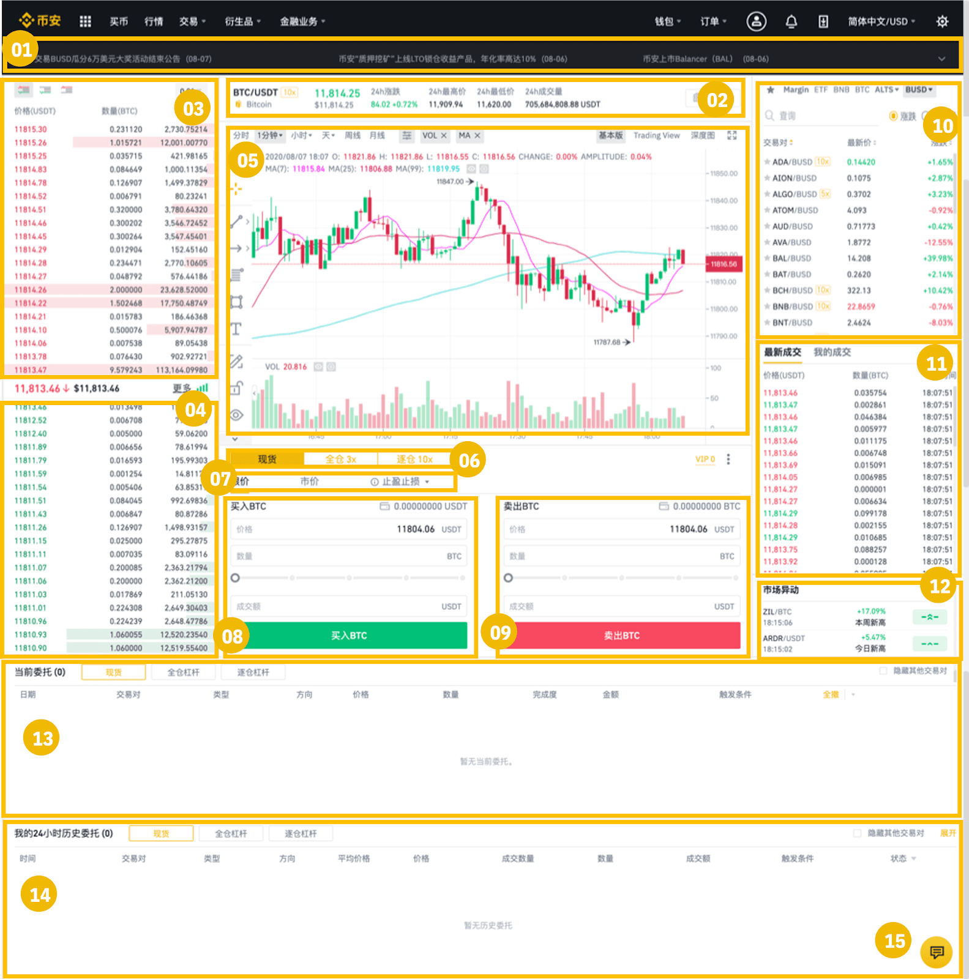Select the sell-orders-only order book view icon
969x979 pixels.
click(x=66, y=90)
